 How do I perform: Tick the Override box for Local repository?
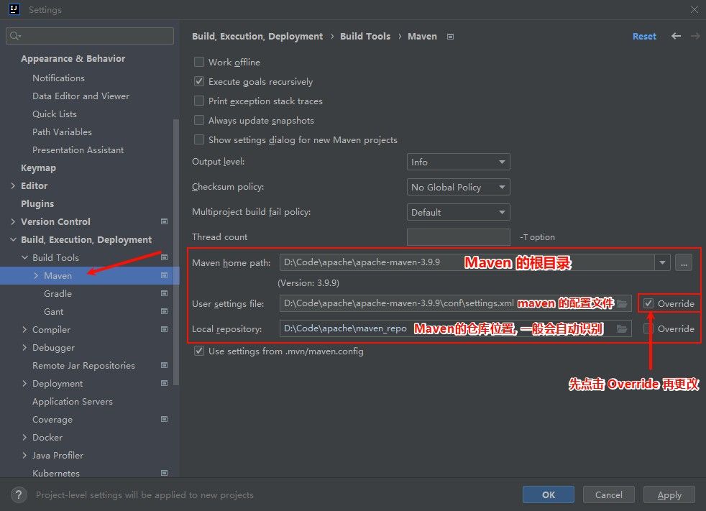(x=648, y=328)
